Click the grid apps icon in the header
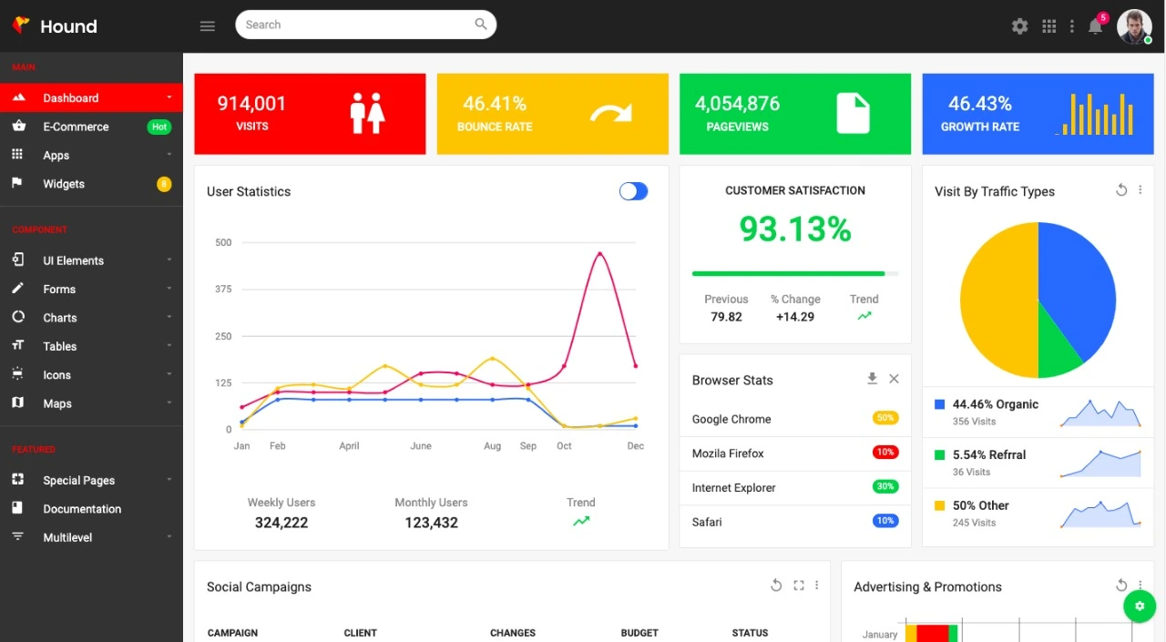 coord(1048,25)
